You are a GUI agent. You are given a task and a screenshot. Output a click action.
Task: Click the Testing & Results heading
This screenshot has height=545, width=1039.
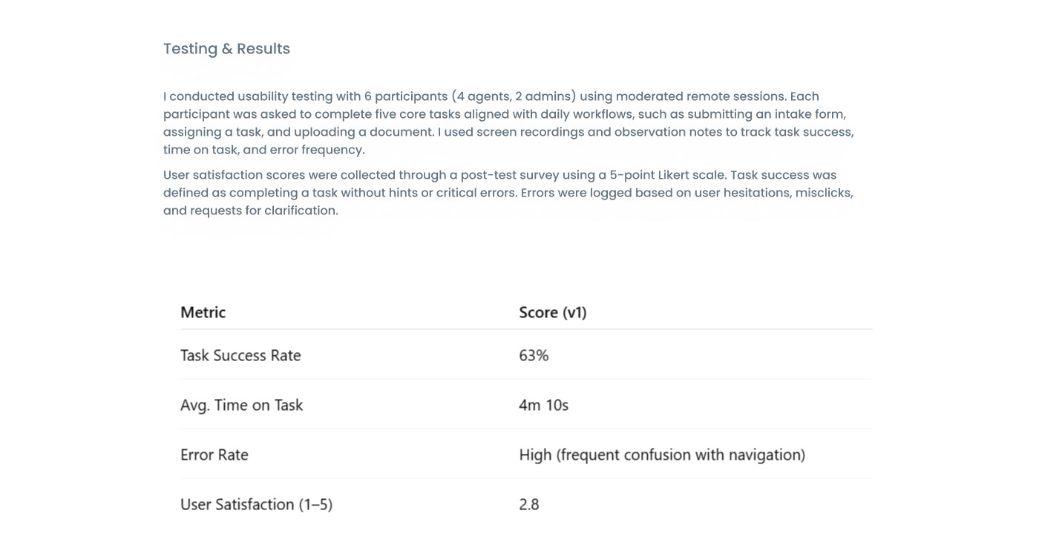[x=226, y=49]
